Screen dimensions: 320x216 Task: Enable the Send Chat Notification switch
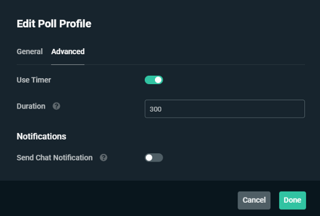point(154,158)
